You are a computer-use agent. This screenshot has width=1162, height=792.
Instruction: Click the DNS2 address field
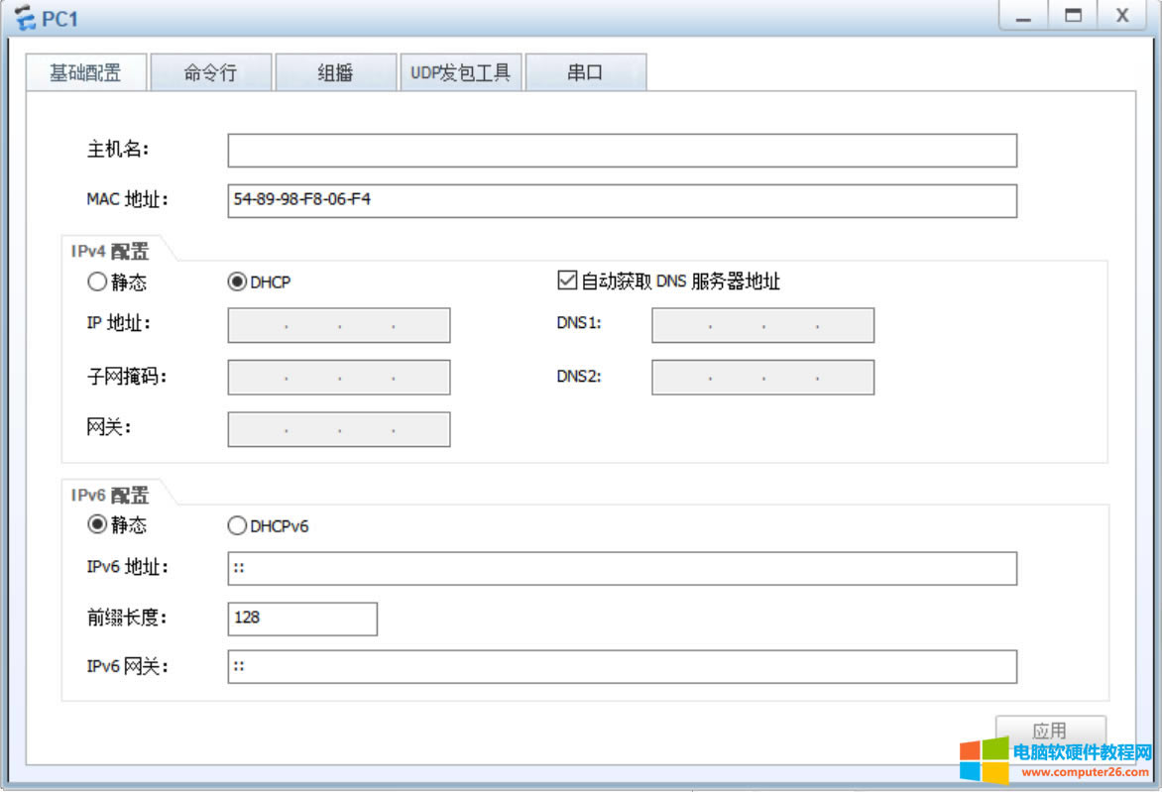click(762, 377)
